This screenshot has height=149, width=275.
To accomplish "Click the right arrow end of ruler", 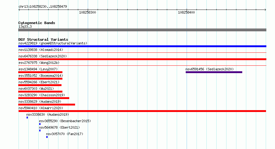I will [265, 10].
